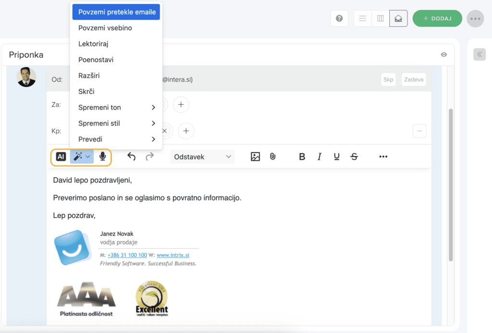Viewport: 492px width, 333px height.
Task: Open the magic wand AI tools dropdown
Action: click(82, 156)
